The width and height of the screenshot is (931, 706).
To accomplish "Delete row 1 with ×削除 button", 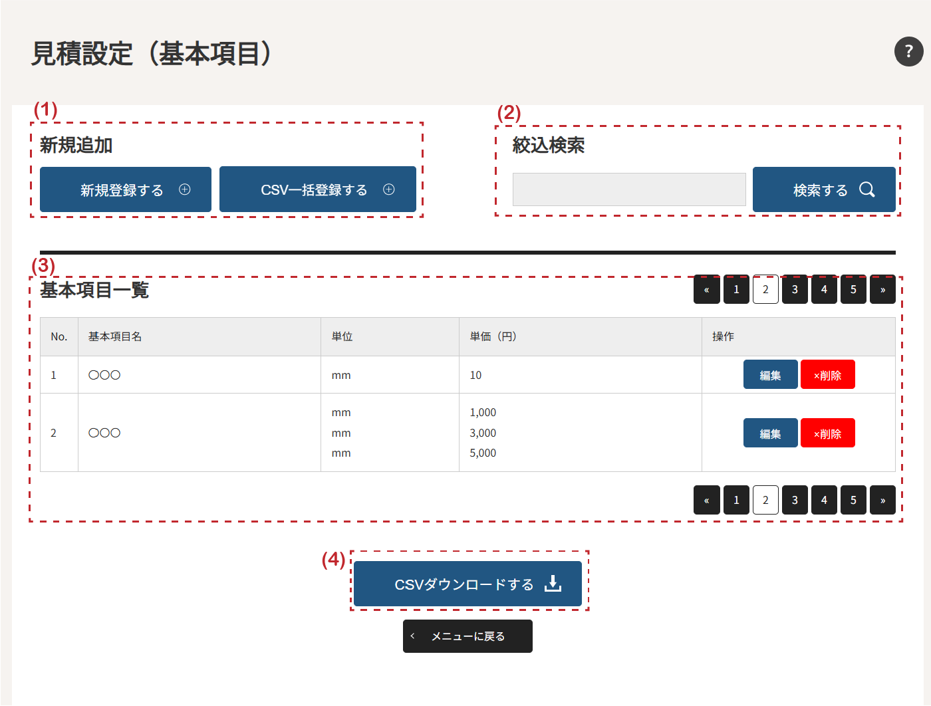I will pos(827,375).
